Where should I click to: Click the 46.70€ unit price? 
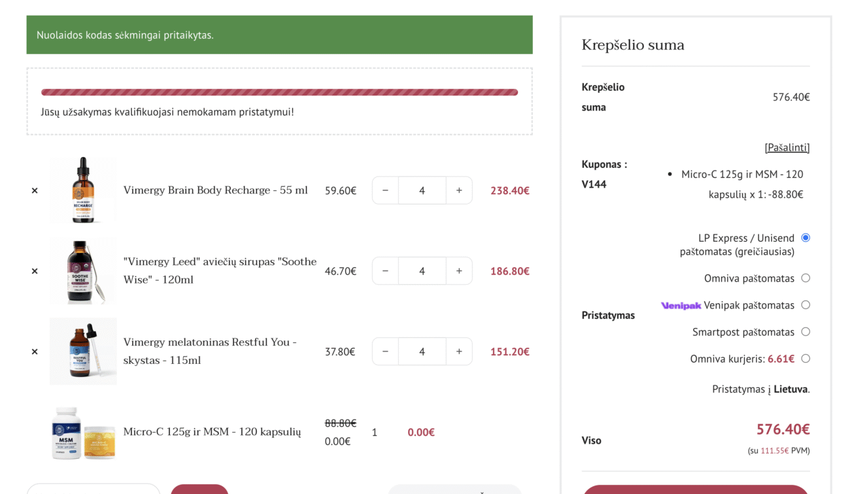(341, 271)
